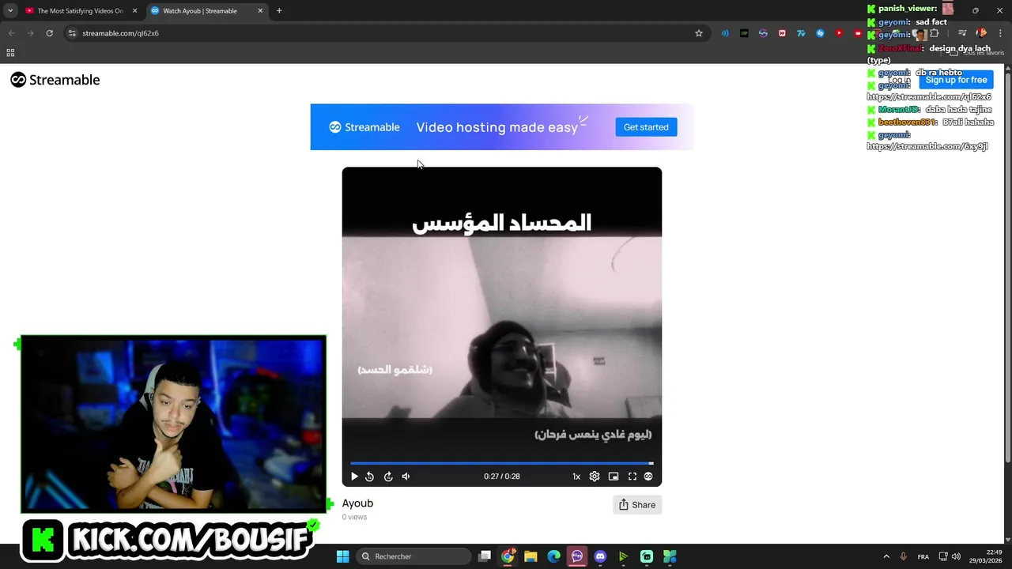Bookmark this page with the star icon
This screenshot has width=1012, height=569.
tap(699, 33)
